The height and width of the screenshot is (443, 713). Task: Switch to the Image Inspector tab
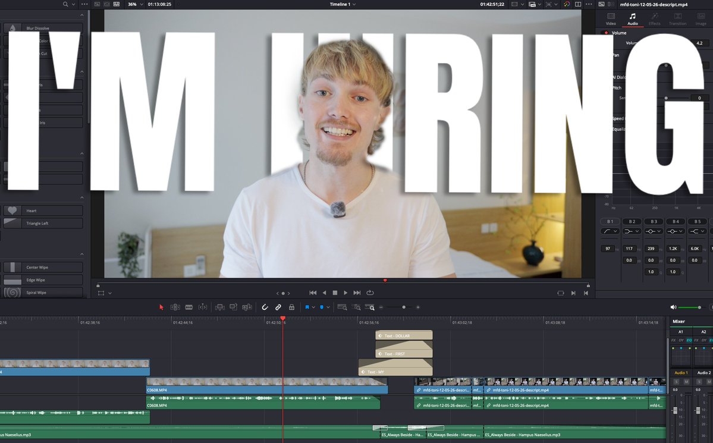(x=701, y=18)
